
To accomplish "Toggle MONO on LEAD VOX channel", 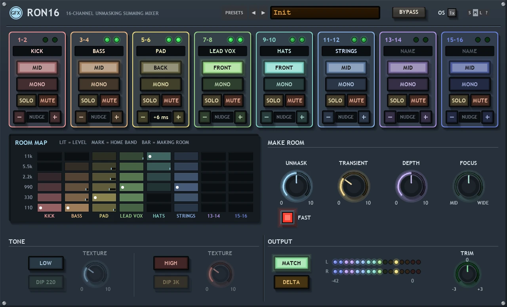I will point(222,84).
